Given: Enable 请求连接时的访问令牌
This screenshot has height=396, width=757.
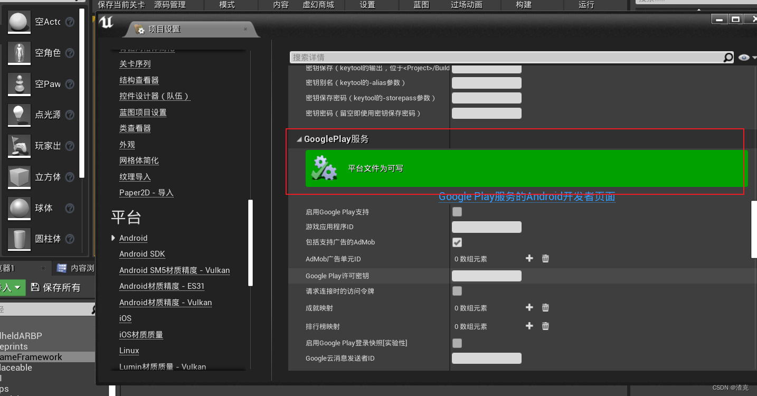Looking at the screenshot, I should (457, 291).
